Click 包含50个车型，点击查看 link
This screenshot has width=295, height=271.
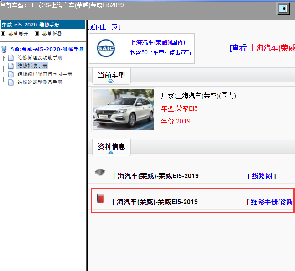click(160, 52)
